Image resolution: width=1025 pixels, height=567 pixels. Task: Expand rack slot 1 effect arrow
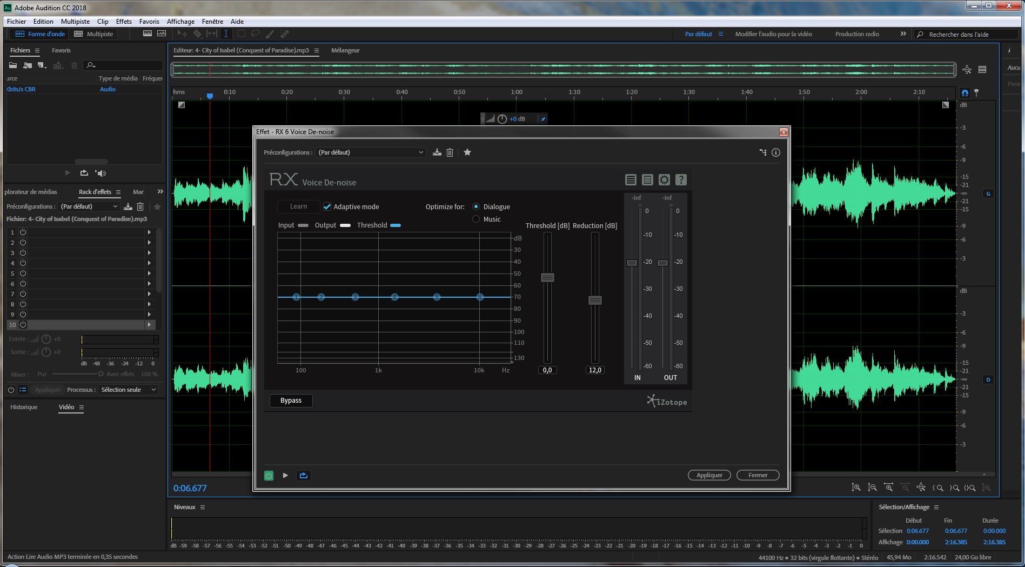tap(149, 232)
